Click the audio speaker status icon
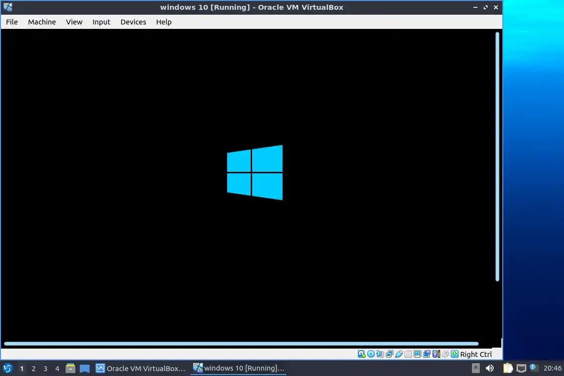This screenshot has height=376, width=564. pyautogui.click(x=380, y=354)
